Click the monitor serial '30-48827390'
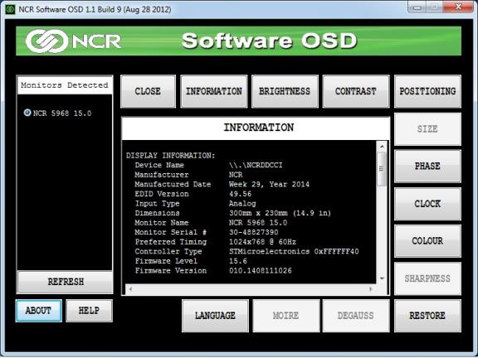This screenshot has width=478, height=358. click(253, 232)
